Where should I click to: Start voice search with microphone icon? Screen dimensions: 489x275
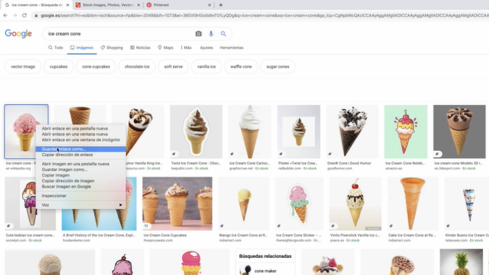click(x=211, y=34)
